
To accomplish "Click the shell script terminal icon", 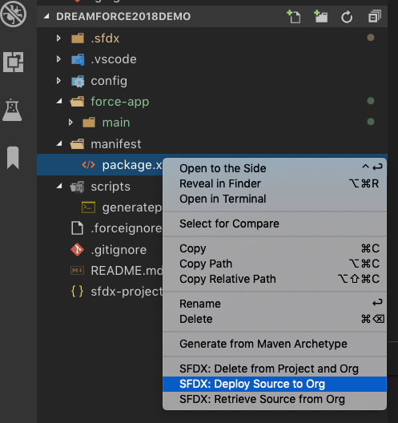I will coord(88,207).
